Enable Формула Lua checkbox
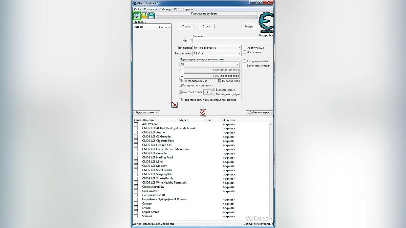 (x=245, y=48)
